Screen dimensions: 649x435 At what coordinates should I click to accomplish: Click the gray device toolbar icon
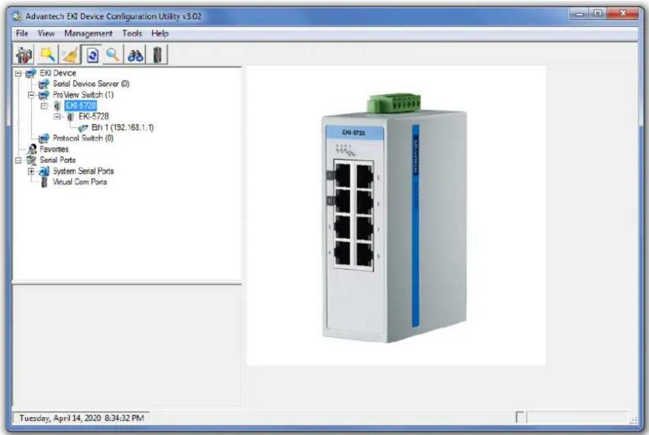pyautogui.click(x=157, y=55)
